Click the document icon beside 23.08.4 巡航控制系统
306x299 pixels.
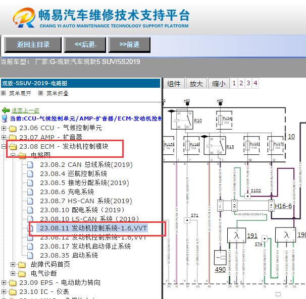(x=30, y=173)
